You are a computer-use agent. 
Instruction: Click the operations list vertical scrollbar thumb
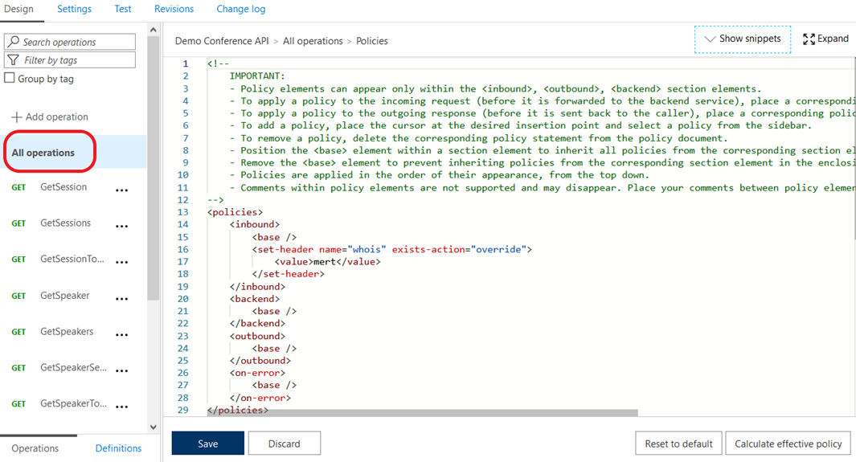pos(153,168)
